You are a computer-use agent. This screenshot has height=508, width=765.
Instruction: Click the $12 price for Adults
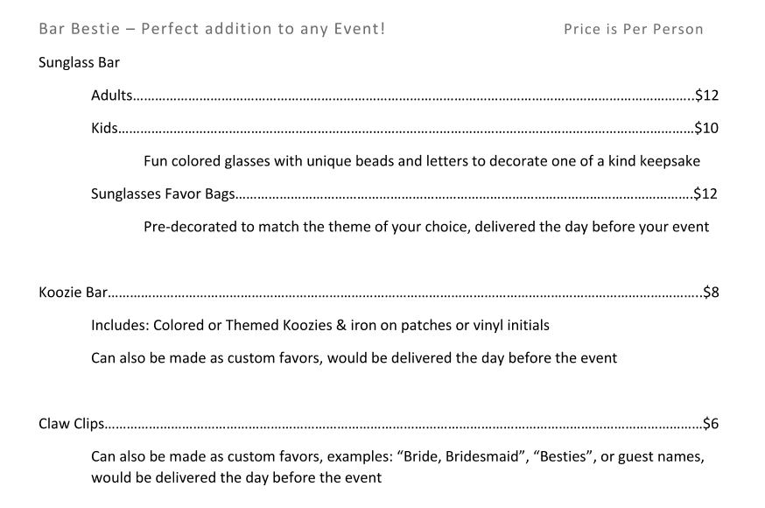pos(705,95)
